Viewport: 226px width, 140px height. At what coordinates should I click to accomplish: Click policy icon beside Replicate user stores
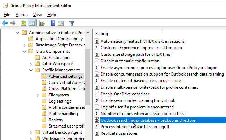(x=97, y=133)
